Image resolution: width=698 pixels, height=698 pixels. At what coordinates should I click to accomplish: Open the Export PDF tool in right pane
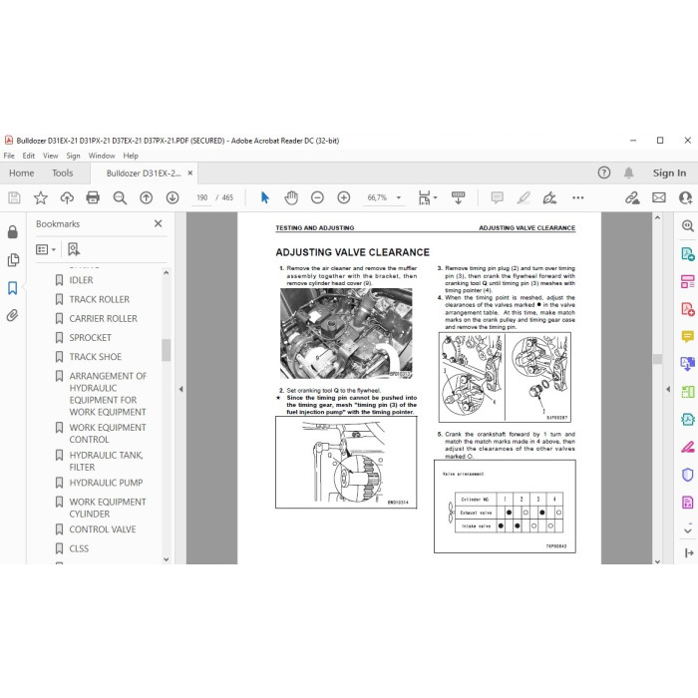(687, 254)
